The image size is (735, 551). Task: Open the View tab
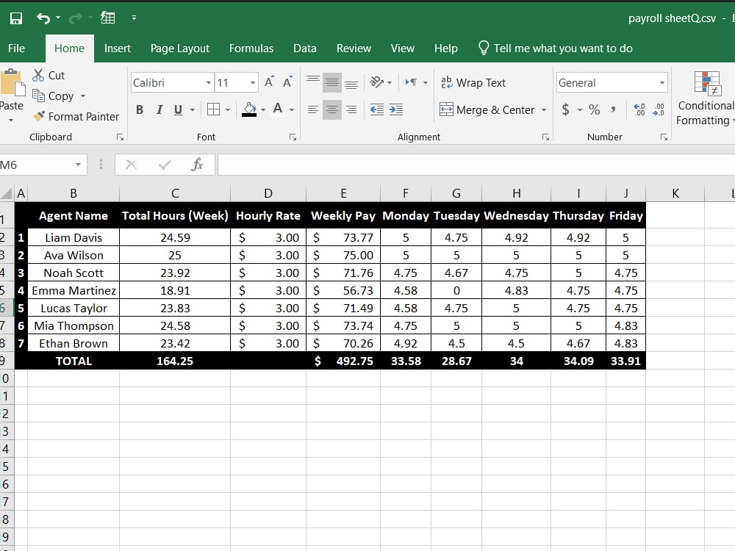click(403, 48)
